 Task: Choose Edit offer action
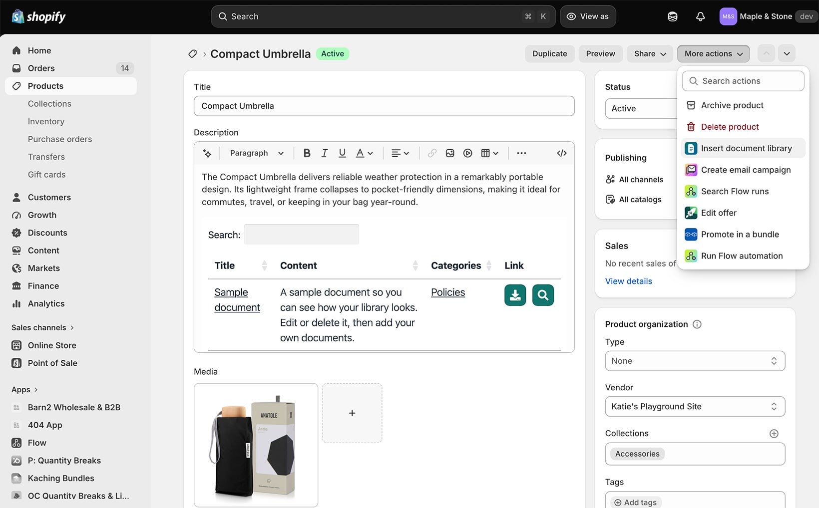coord(743,213)
